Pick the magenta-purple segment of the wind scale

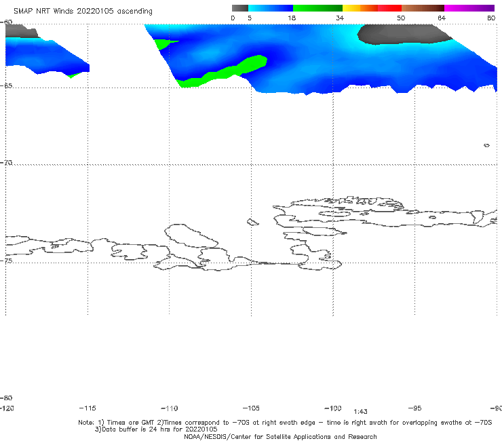(469, 8)
